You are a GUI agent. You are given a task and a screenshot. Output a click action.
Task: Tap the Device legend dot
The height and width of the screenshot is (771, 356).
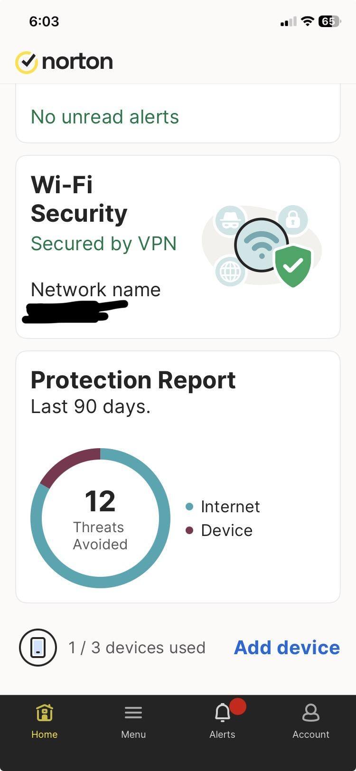click(189, 530)
